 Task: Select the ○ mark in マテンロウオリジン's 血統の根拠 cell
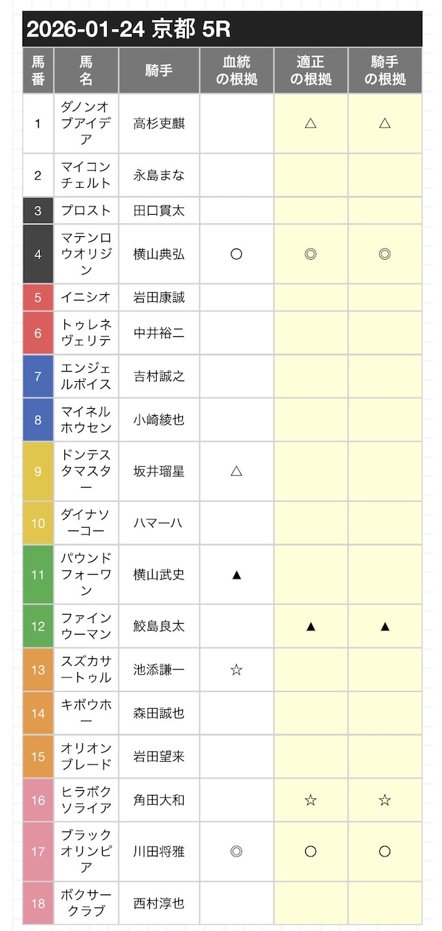pos(236,254)
